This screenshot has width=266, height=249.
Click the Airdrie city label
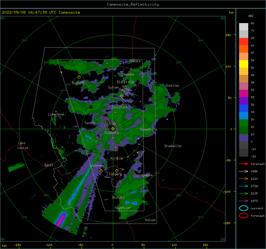point(116,158)
